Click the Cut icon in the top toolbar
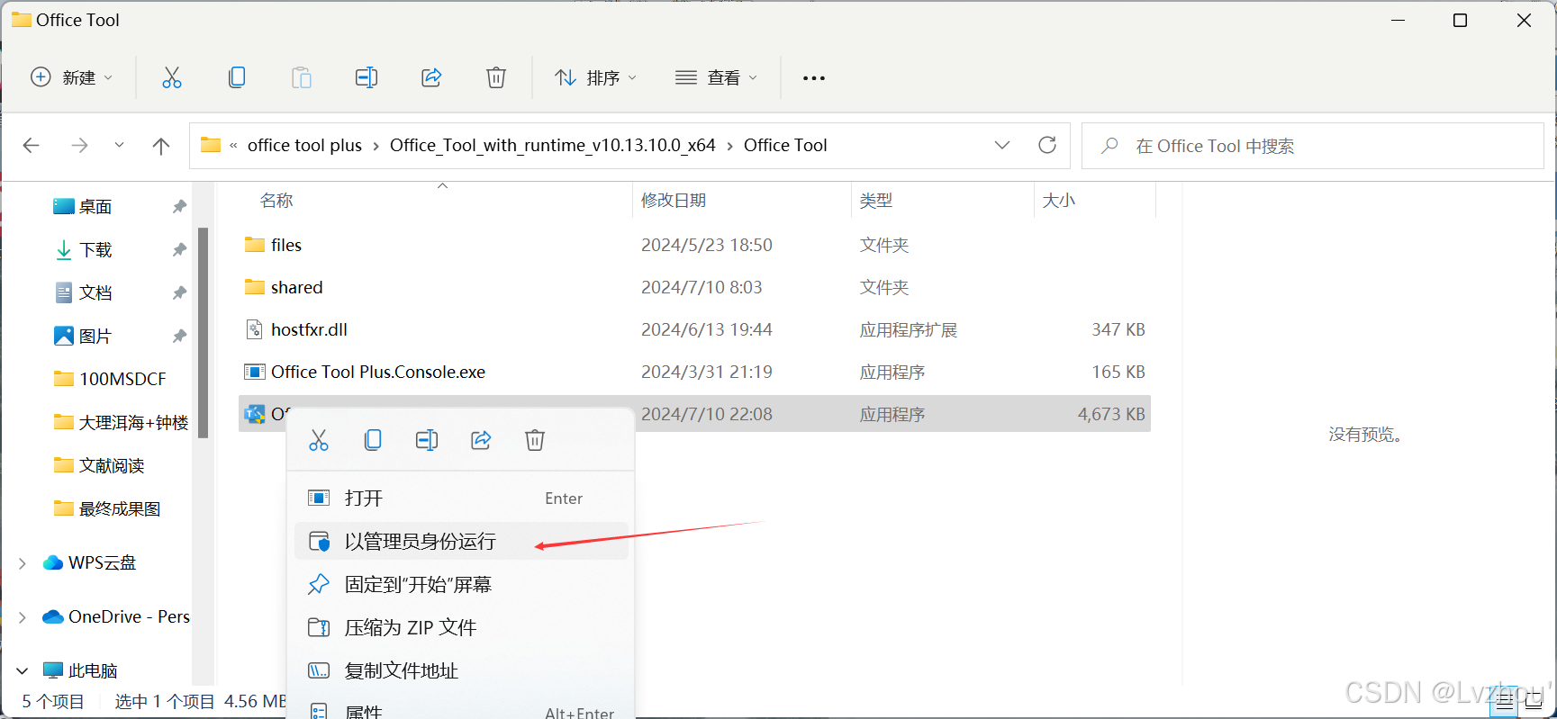This screenshot has width=1557, height=719. (171, 78)
